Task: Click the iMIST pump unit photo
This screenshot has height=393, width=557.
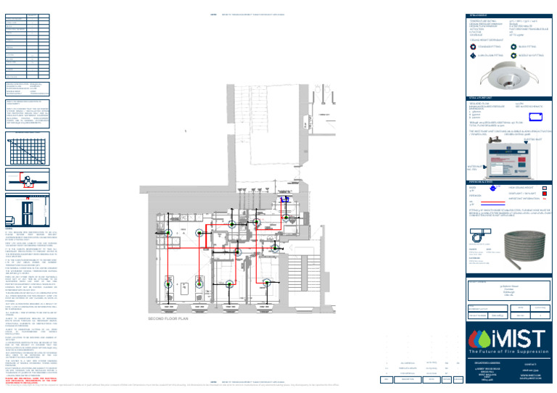Action: pos(508,160)
